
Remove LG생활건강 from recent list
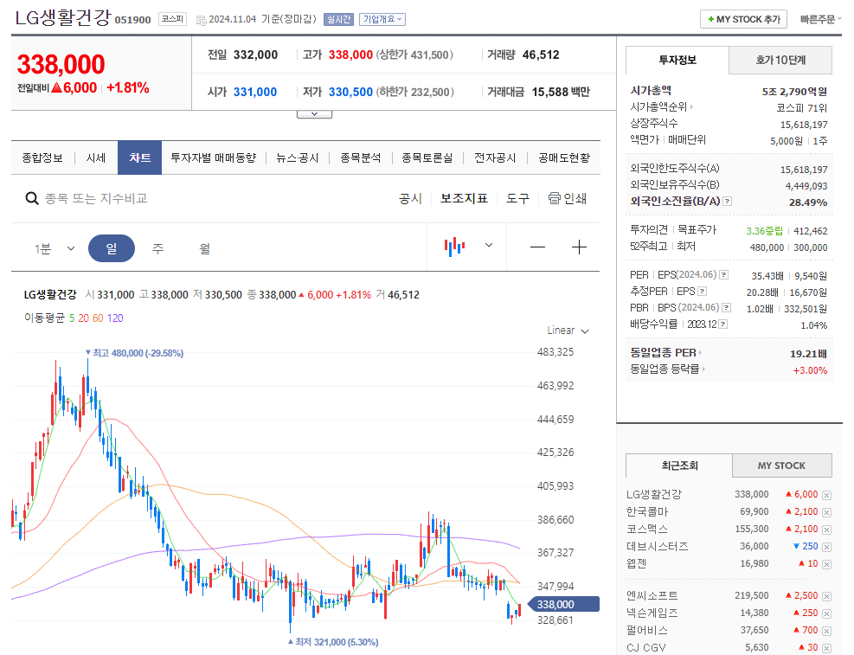click(x=827, y=495)
